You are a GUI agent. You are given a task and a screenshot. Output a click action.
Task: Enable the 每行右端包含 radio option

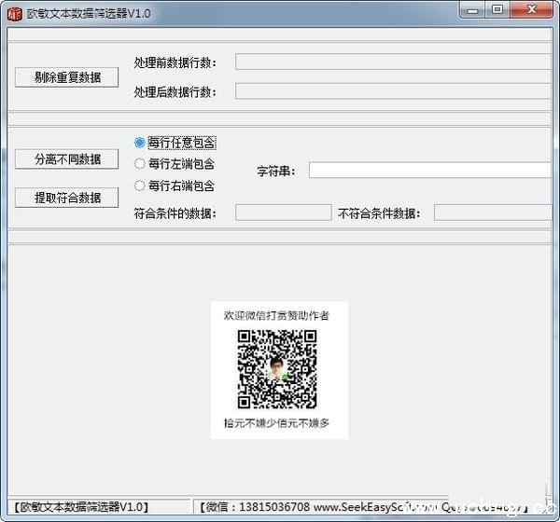point(141,185)
